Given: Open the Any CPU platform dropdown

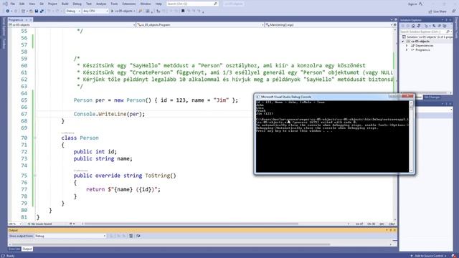Looking at the screenshot, I should [x=95, y=11].
